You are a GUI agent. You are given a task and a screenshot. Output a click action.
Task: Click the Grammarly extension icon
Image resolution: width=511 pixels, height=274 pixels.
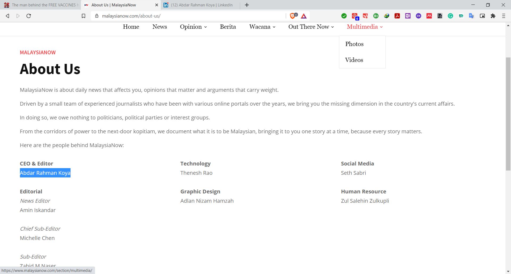click(450, 16)
